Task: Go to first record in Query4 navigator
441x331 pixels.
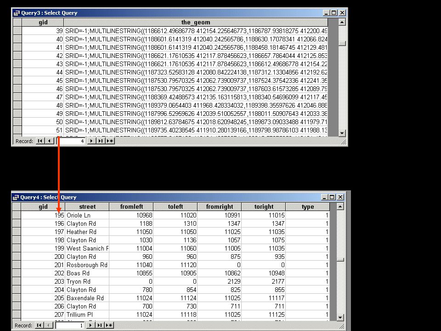Action: coord(39,325)
